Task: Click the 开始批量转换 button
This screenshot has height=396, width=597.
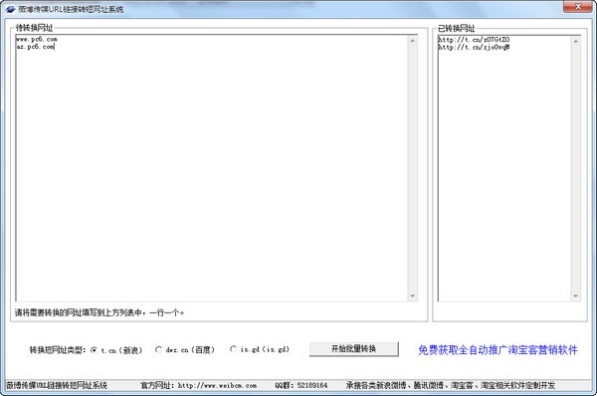Action: coord(353,349)
